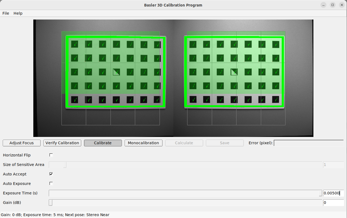
Task: Select the Monocalibration button
Action: [143, 143]
